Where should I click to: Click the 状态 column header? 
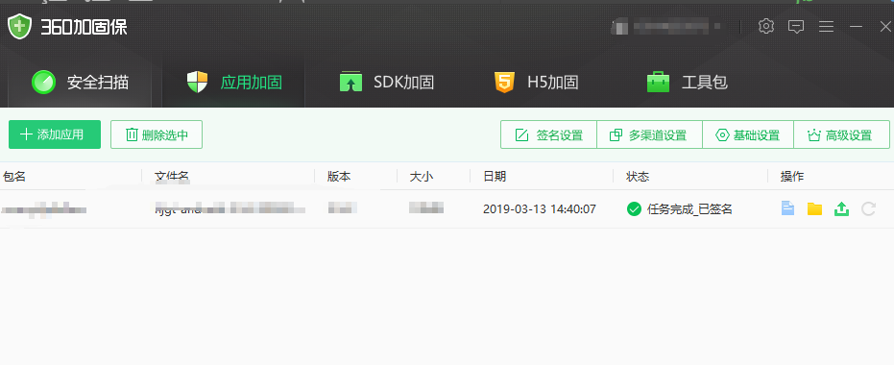(638, 176)
